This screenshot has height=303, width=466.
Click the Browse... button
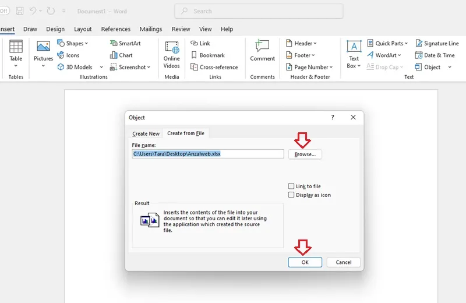pyautogui.click(x=305, y=154)
